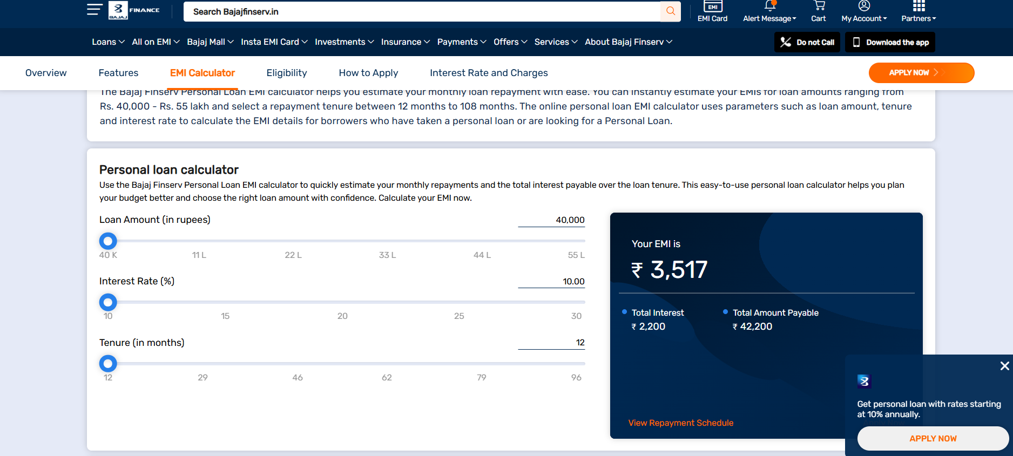This screenshot has height=456, width=1013.
Task: Click the Personal loan calculator heading
Action: pyautogui.click(x=169, y=170)
